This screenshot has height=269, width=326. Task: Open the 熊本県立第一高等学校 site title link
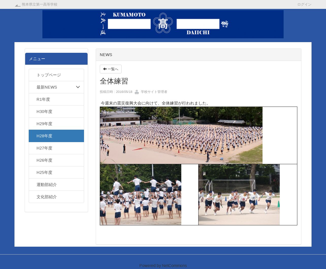(40, 5)
